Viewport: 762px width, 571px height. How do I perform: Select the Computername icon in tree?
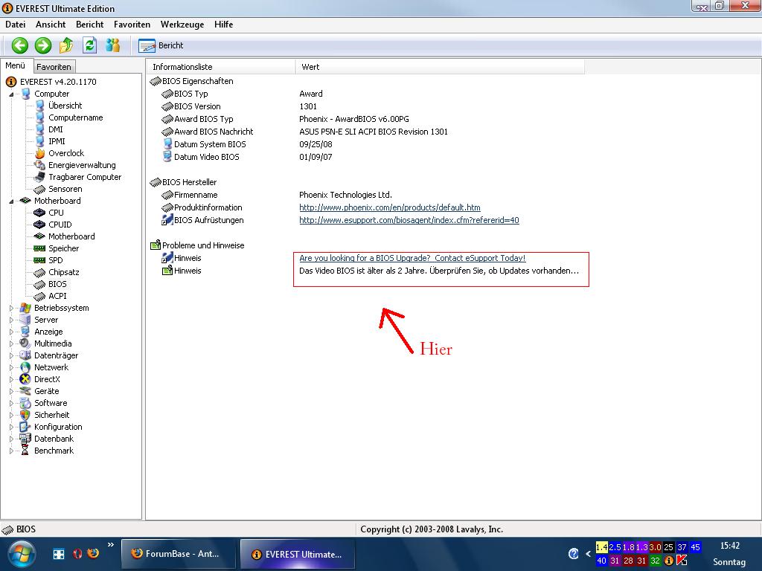click(x=40, y=117)
